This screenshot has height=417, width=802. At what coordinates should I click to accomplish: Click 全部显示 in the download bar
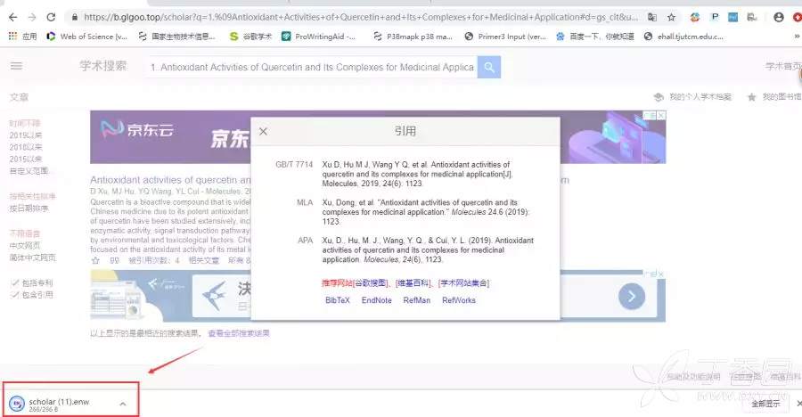765,404
